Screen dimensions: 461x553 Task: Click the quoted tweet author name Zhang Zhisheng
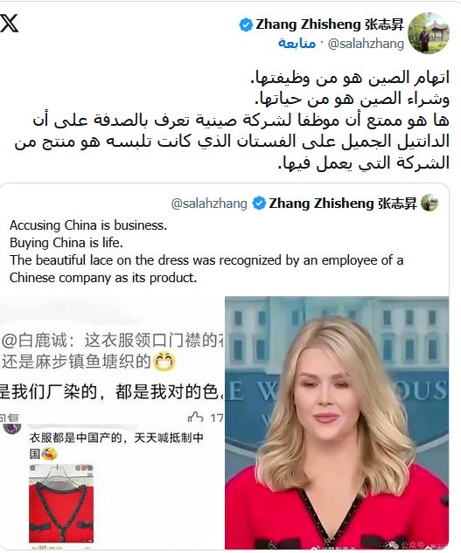(x=343, y=204)
